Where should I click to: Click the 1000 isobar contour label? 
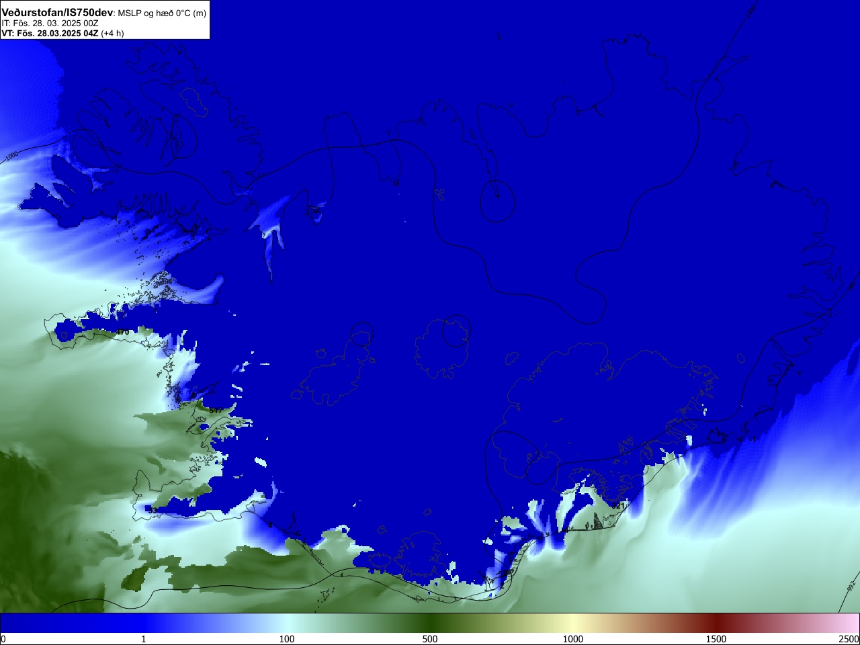pos(12,157)
